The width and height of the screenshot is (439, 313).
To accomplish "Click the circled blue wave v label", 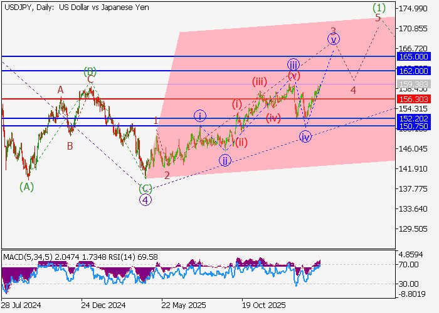I will click(x=334, y=39).
